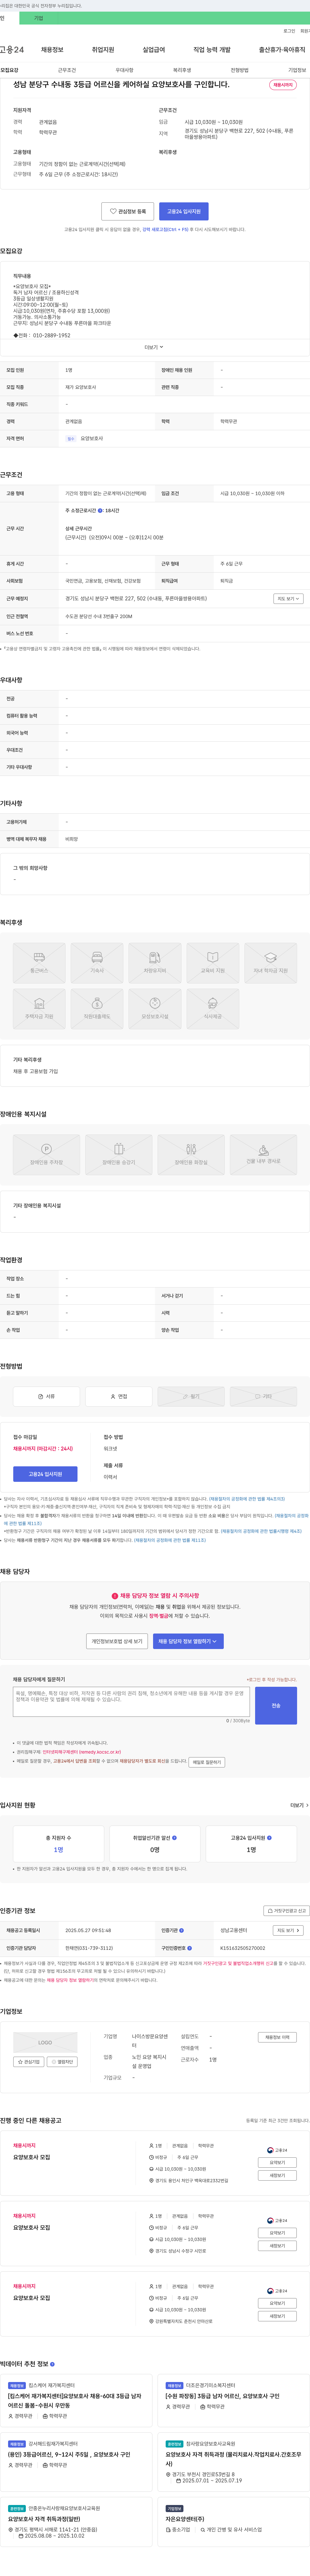The width and height of the screenshot is (310, 2576).
Task: Click 고용24 입사지원 button under title
Action: (x=184, y=211)
